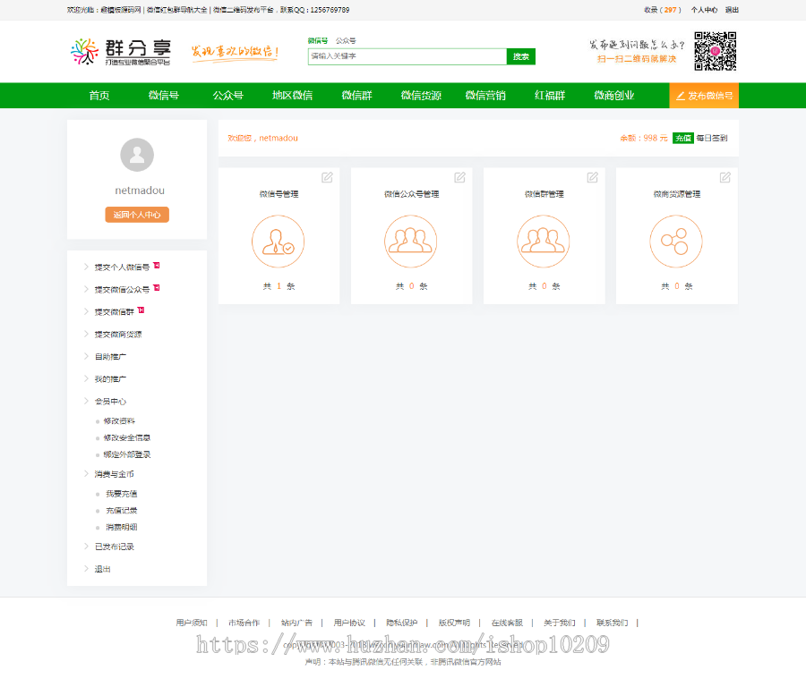Expand 自助推广 in the sidebar
806x687 pixels.
click(x=110, y=357)
